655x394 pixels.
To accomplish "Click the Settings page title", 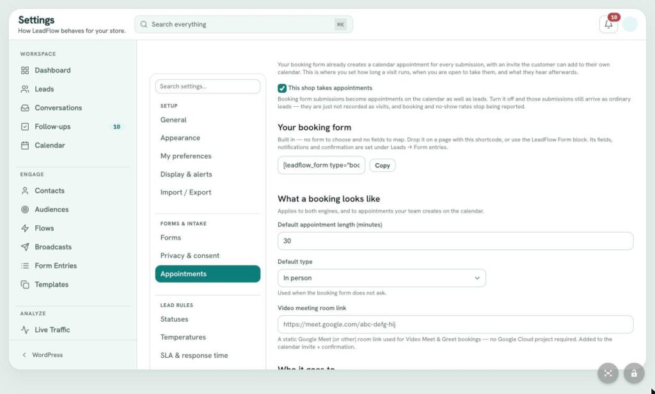I will [x=36, y=20].
